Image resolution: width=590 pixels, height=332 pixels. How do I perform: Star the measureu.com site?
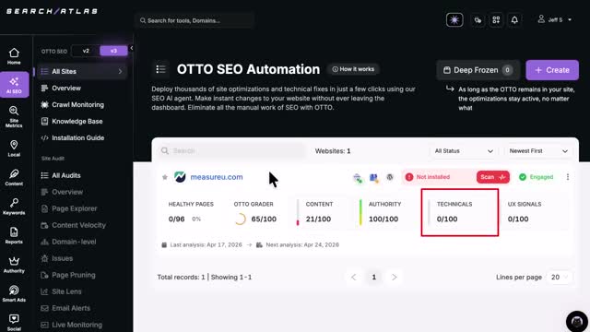[164, 177]
